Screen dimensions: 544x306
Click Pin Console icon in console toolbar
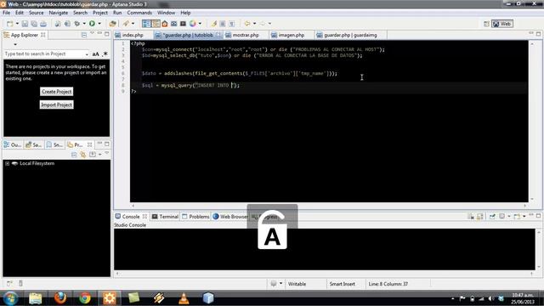[x=492, y=217]
